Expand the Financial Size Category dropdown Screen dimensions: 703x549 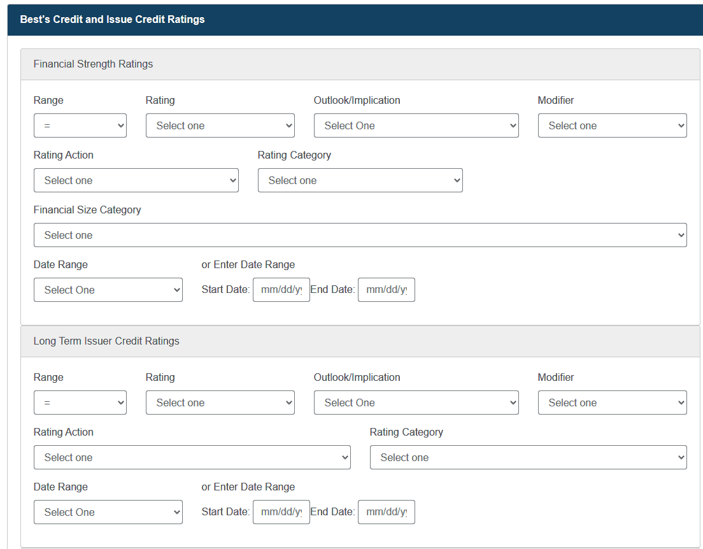coord(360,235)
